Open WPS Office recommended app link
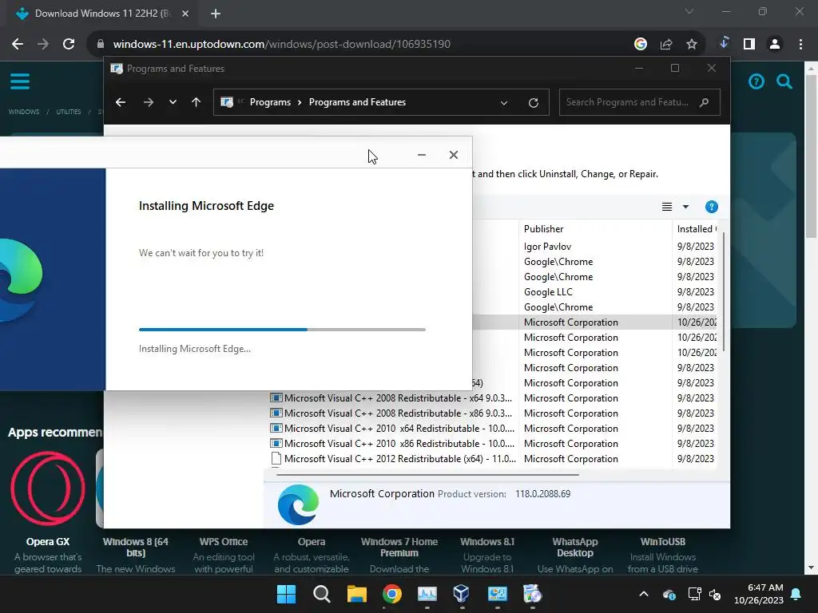 tap(224, 542)
